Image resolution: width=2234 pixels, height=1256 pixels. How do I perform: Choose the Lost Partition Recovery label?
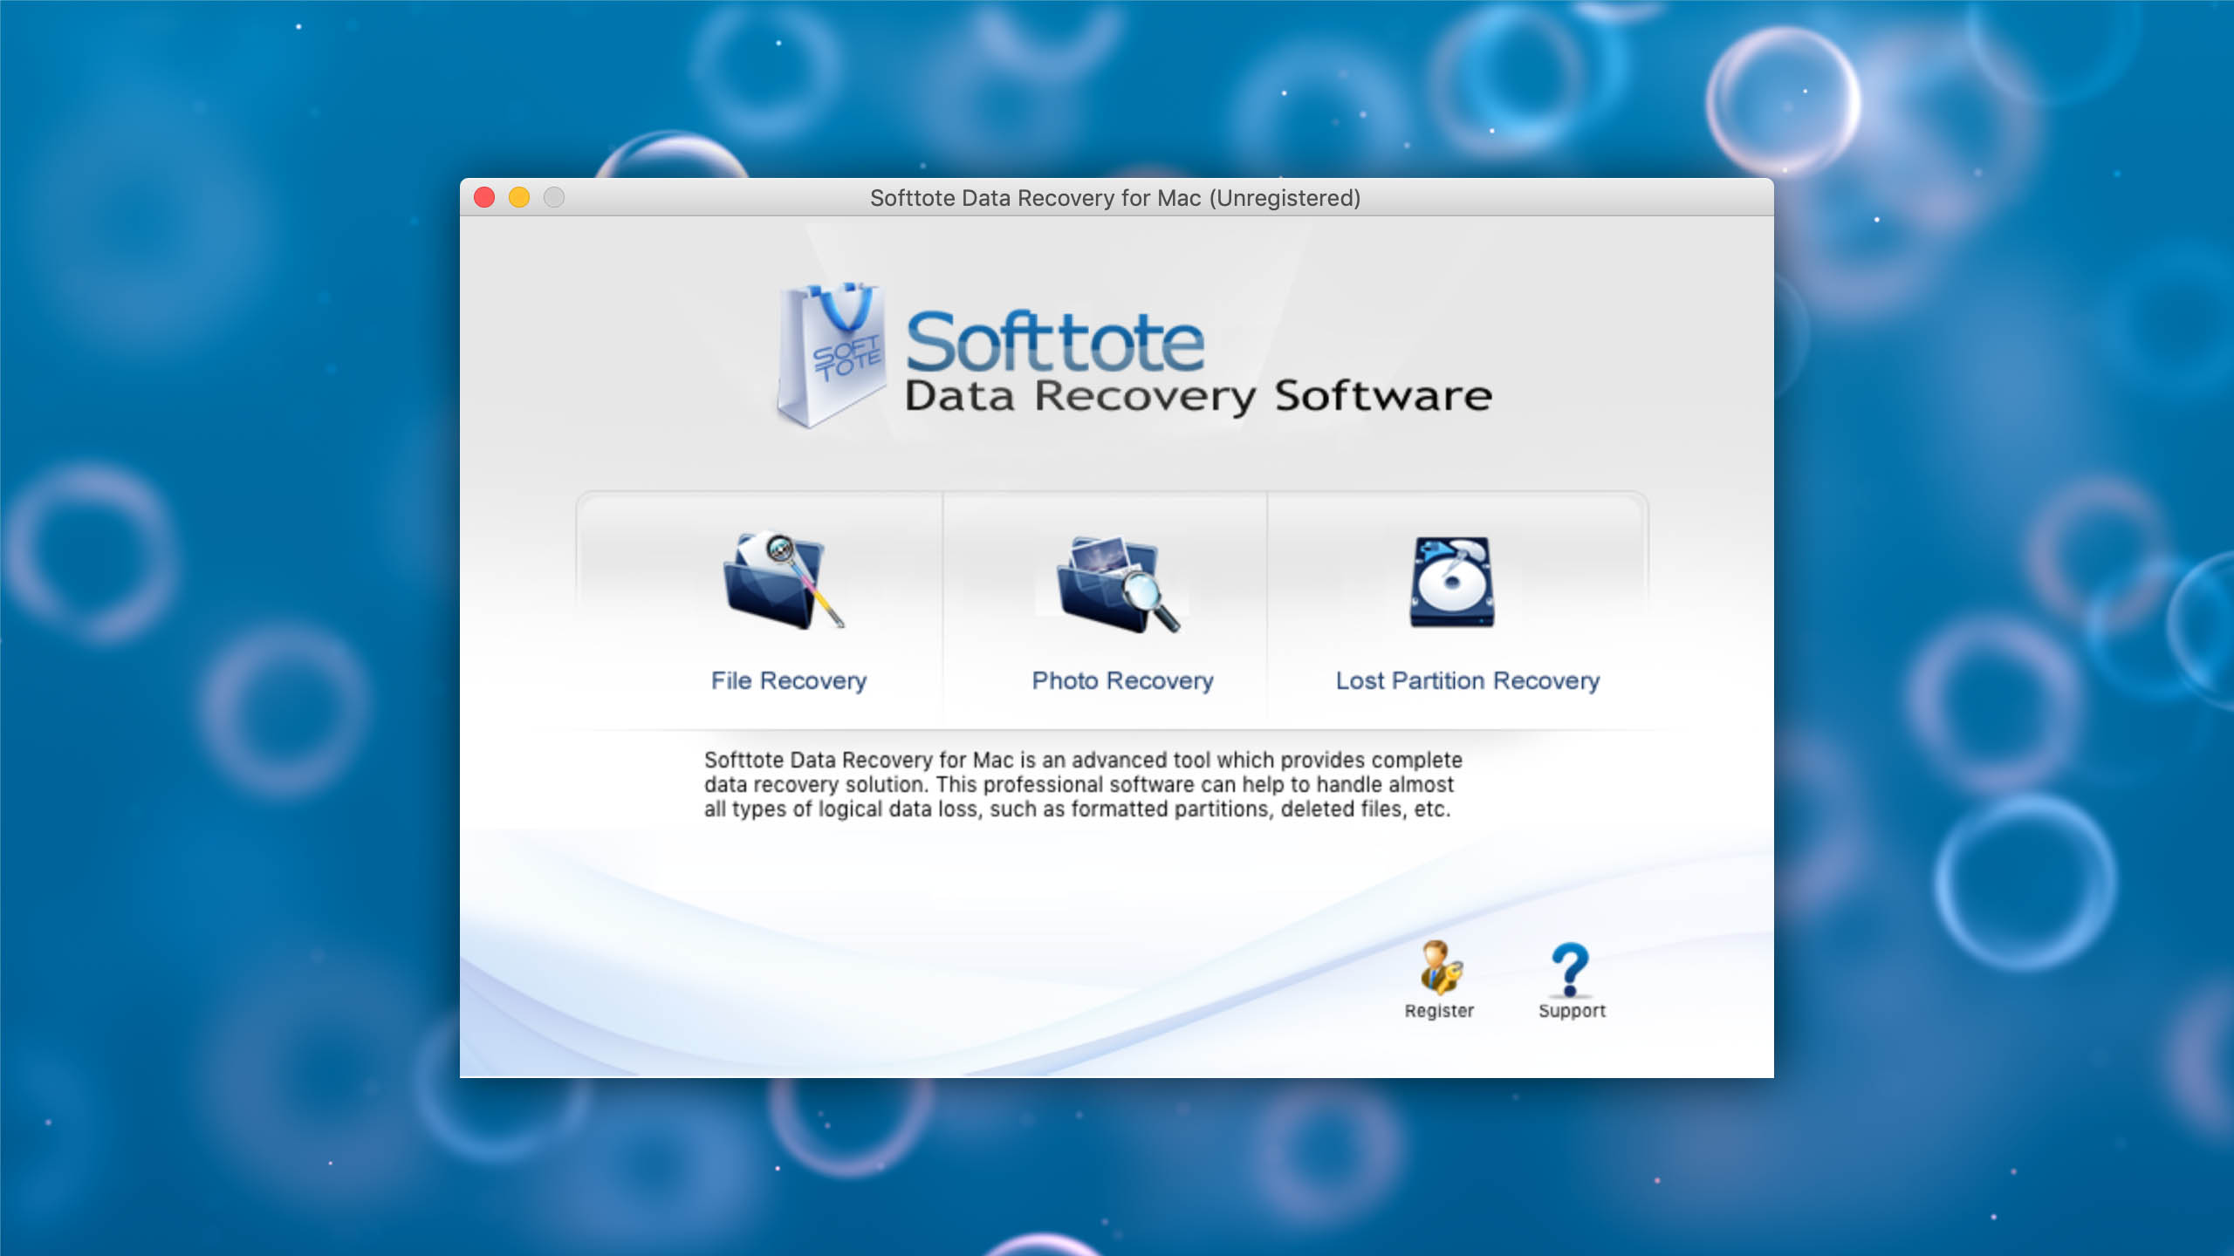(1468, 680)
